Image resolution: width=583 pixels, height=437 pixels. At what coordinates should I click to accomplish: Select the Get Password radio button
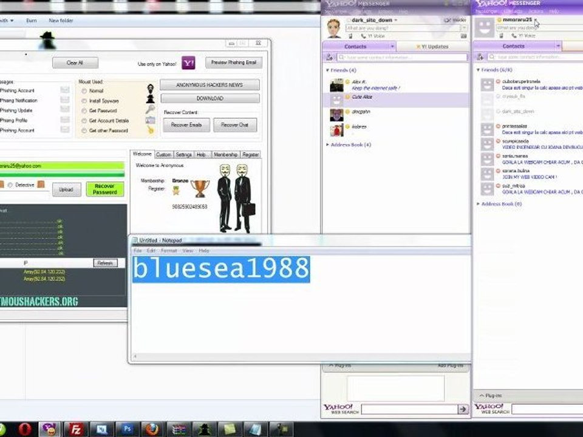tap(84, 110)
